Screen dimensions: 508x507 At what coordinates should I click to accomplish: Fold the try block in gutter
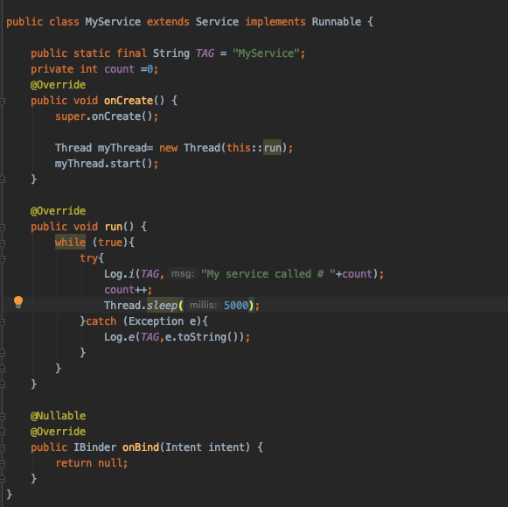tap(3, 259)
